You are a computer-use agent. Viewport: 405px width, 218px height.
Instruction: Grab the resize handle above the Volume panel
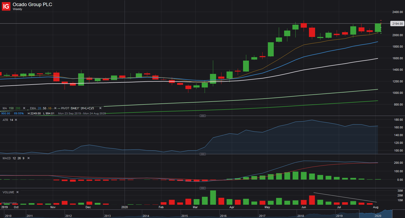[203, 188]
